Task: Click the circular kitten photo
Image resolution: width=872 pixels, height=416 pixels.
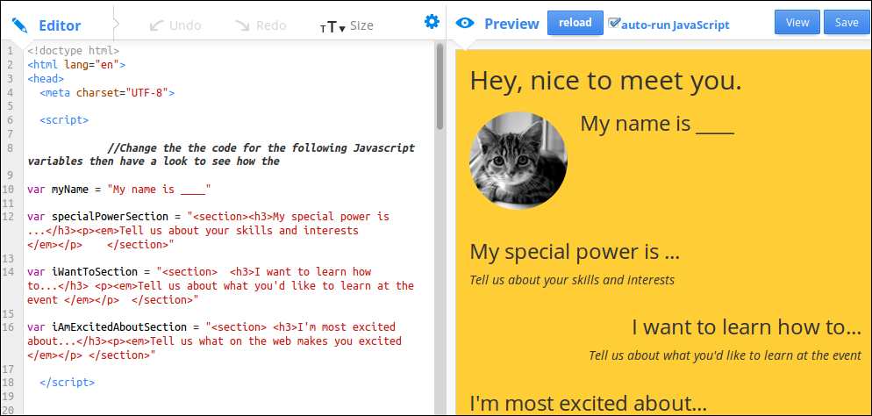Action: click(x=518, y=161)
